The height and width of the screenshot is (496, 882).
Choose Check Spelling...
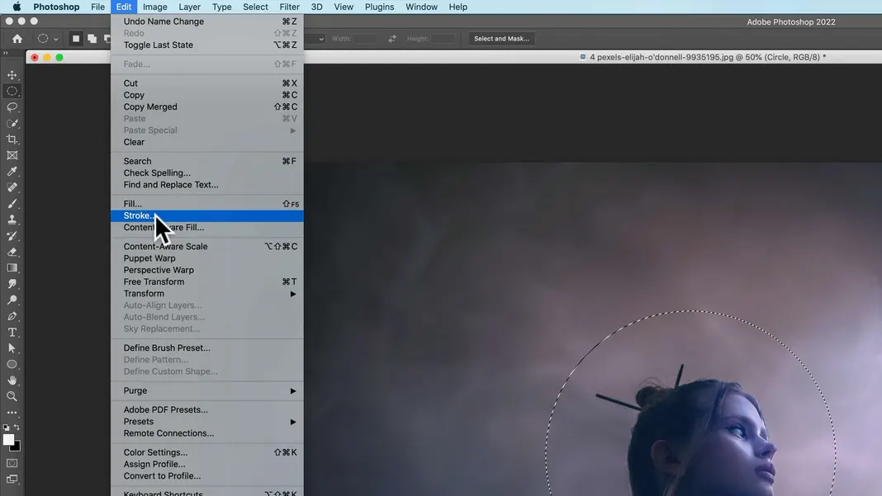(x=208, y=173)
